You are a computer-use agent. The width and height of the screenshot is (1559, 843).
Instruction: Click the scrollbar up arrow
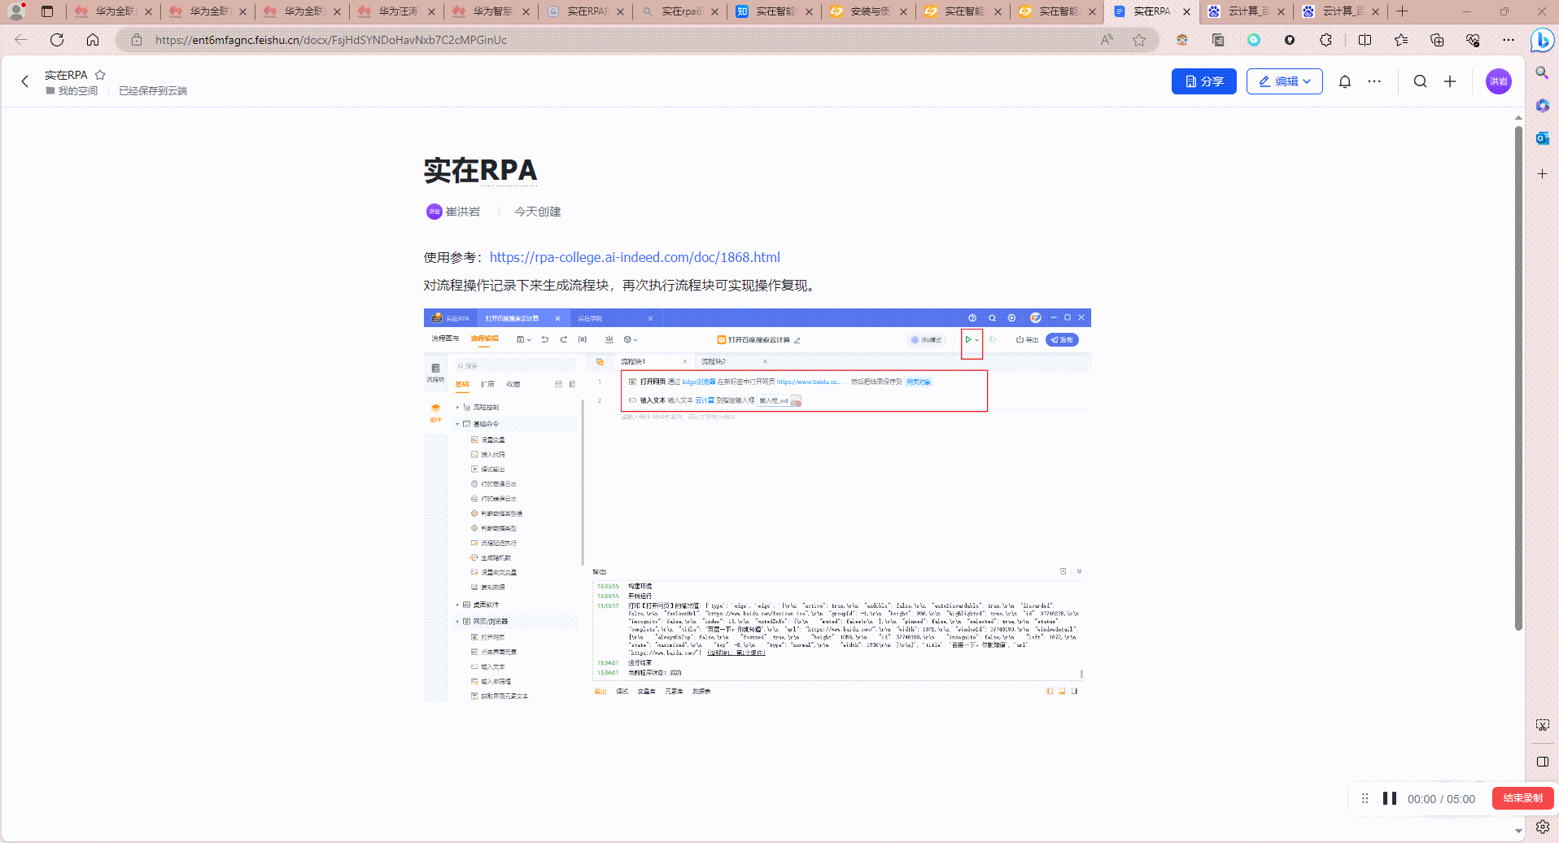1518,117
